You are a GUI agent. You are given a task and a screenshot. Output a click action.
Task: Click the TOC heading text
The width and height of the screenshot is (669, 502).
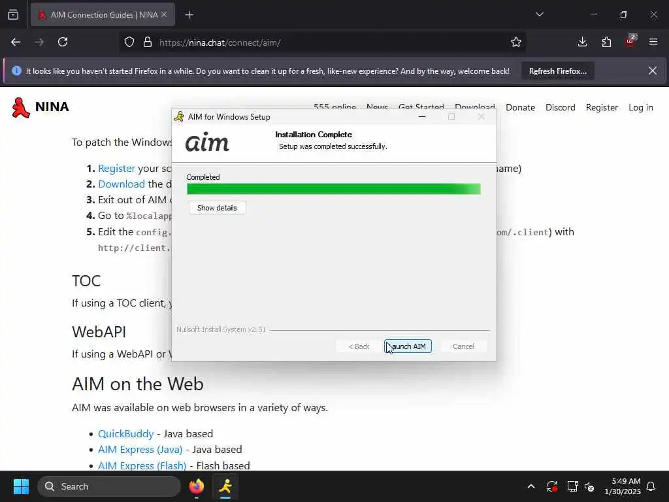86,281
